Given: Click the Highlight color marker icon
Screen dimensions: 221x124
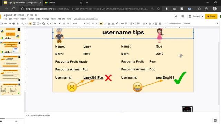Looking at the screenshot, I should (x=117, y=24).
